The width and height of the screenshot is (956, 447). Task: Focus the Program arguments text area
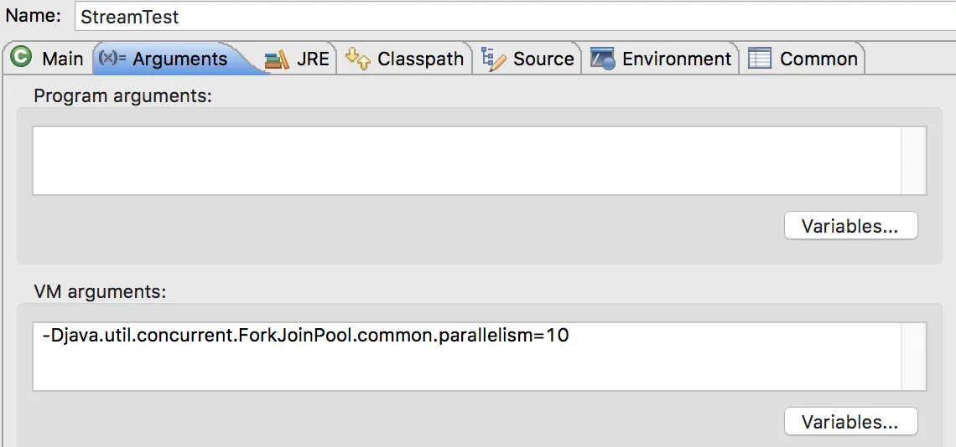(465, 161)
